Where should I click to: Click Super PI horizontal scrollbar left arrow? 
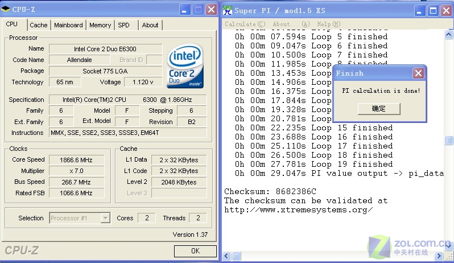click(x=226, y=256)
